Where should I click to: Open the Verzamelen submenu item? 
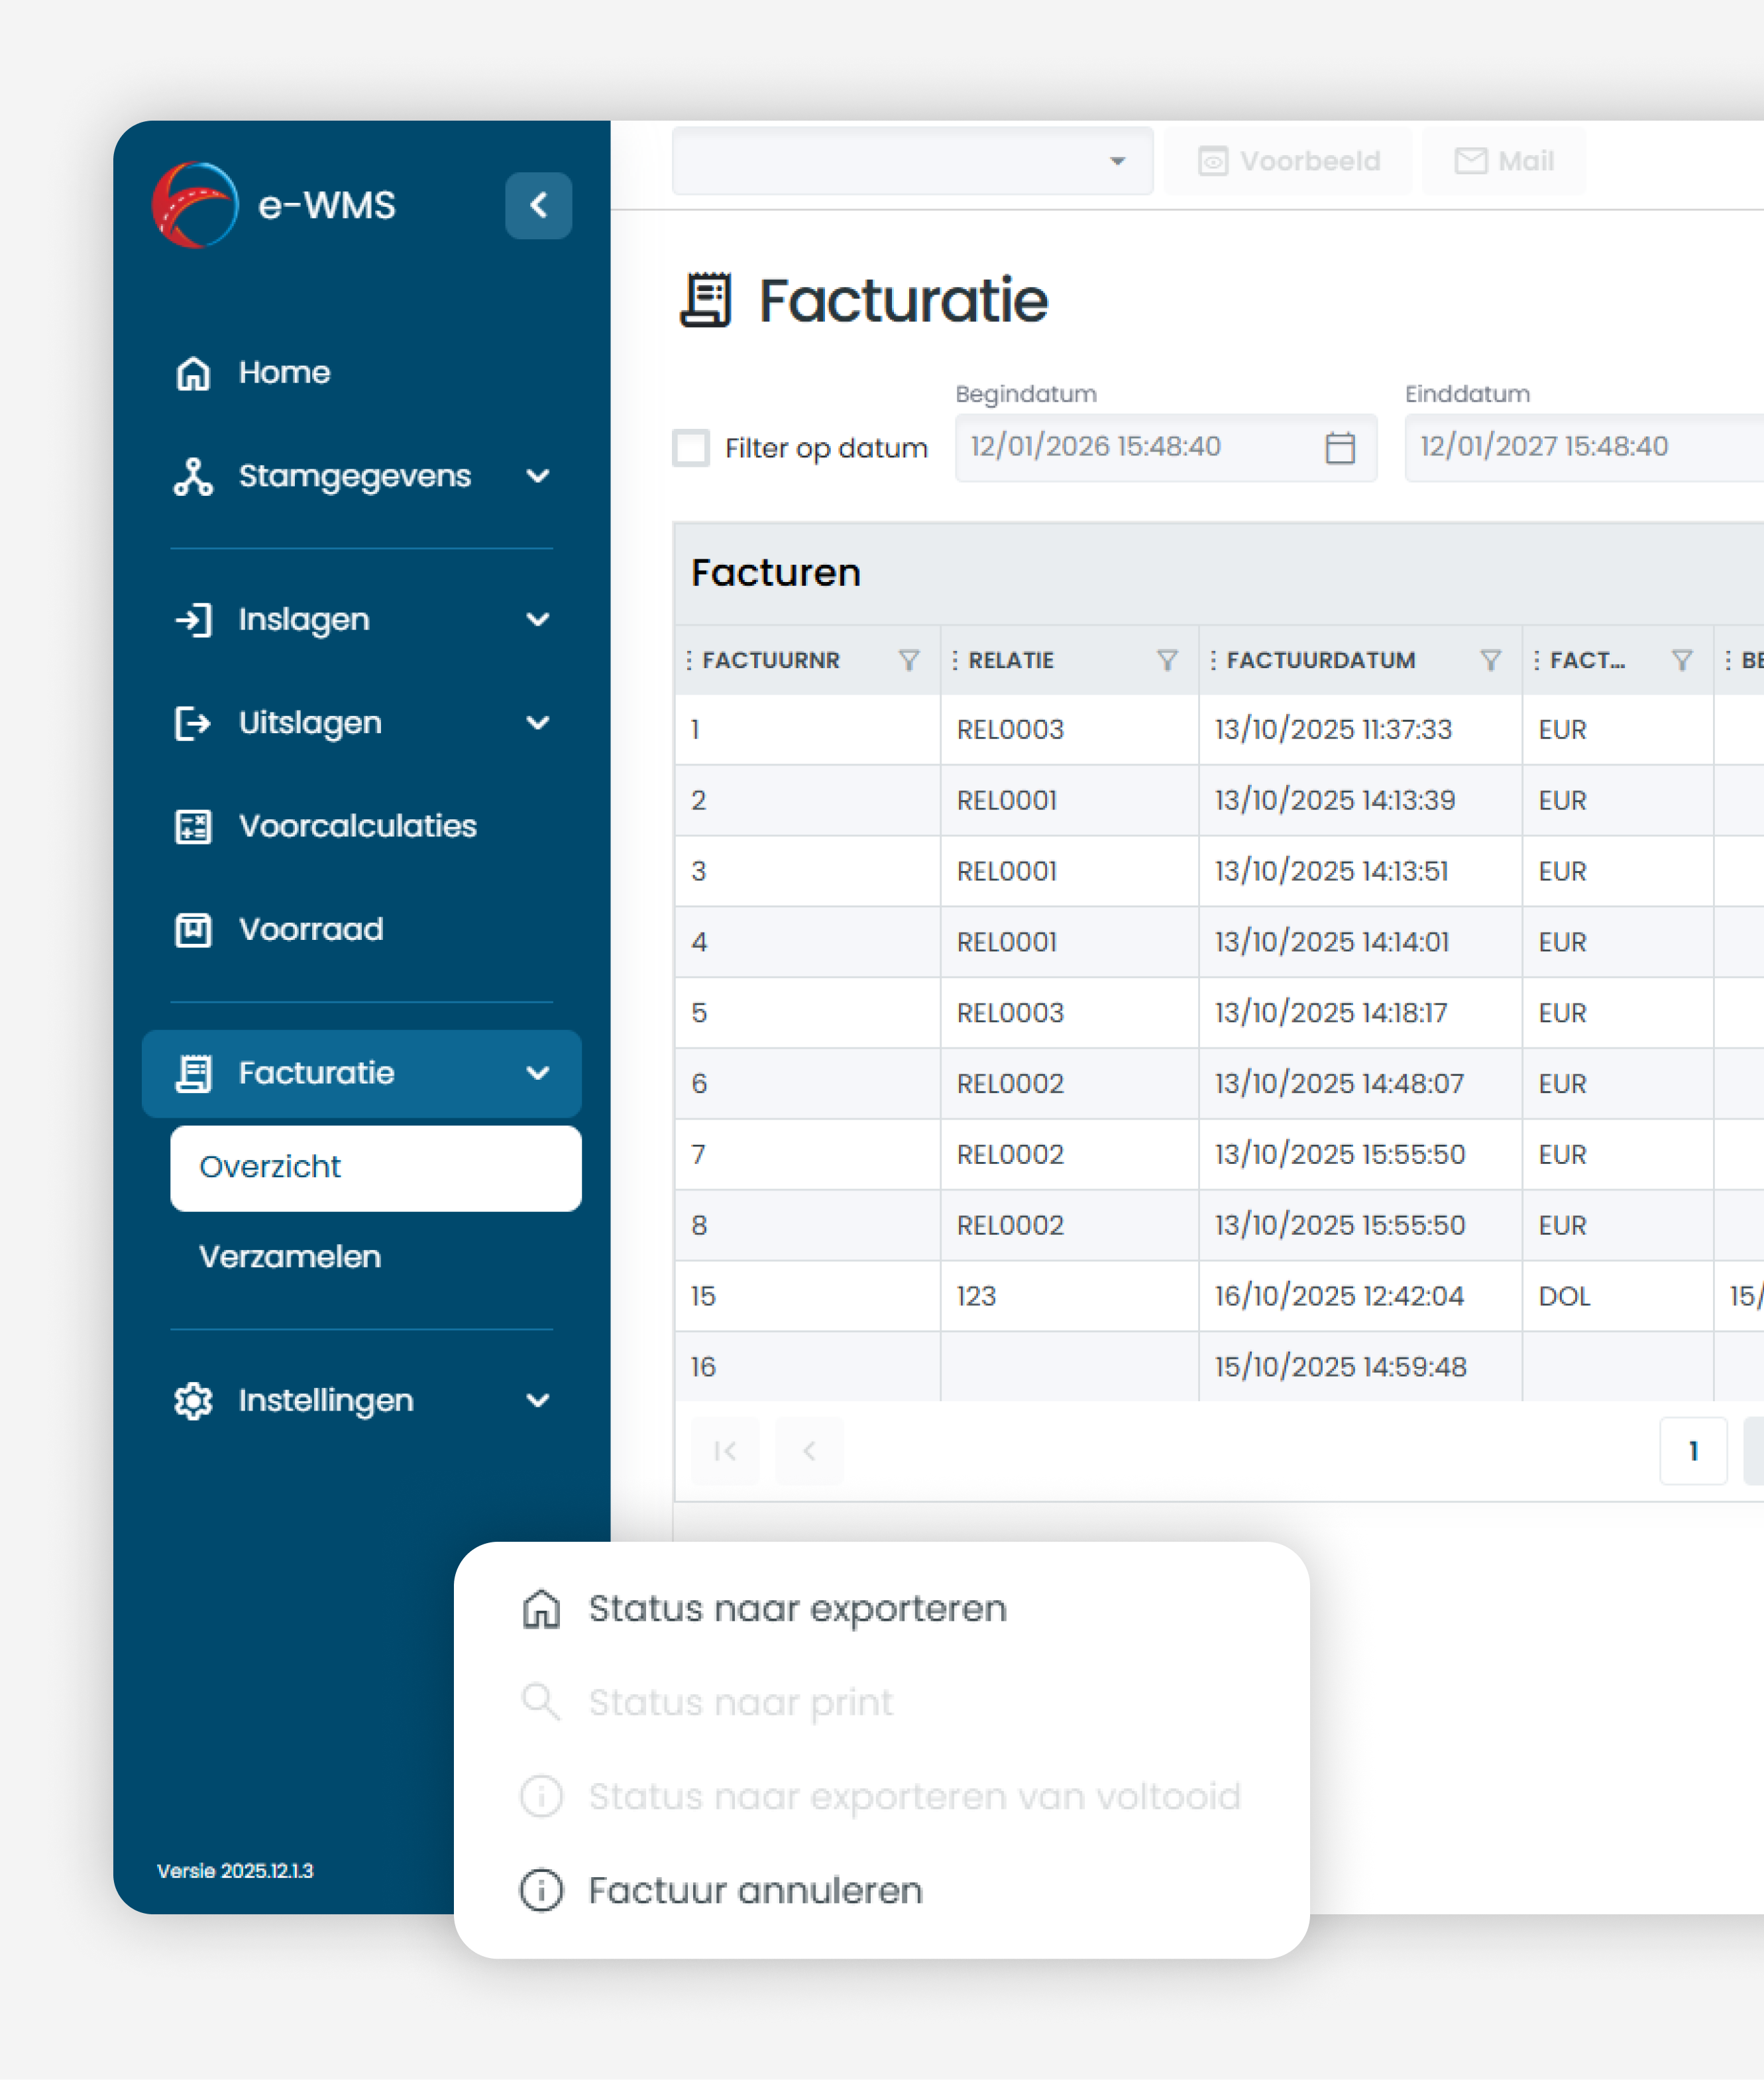pyautogui.click(x=290, y=1256)
